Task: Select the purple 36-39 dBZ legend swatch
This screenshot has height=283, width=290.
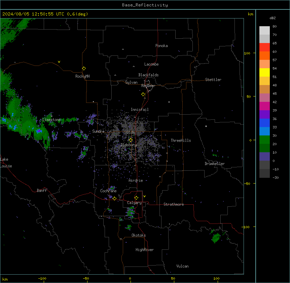Action: click(x=264, y=115)
